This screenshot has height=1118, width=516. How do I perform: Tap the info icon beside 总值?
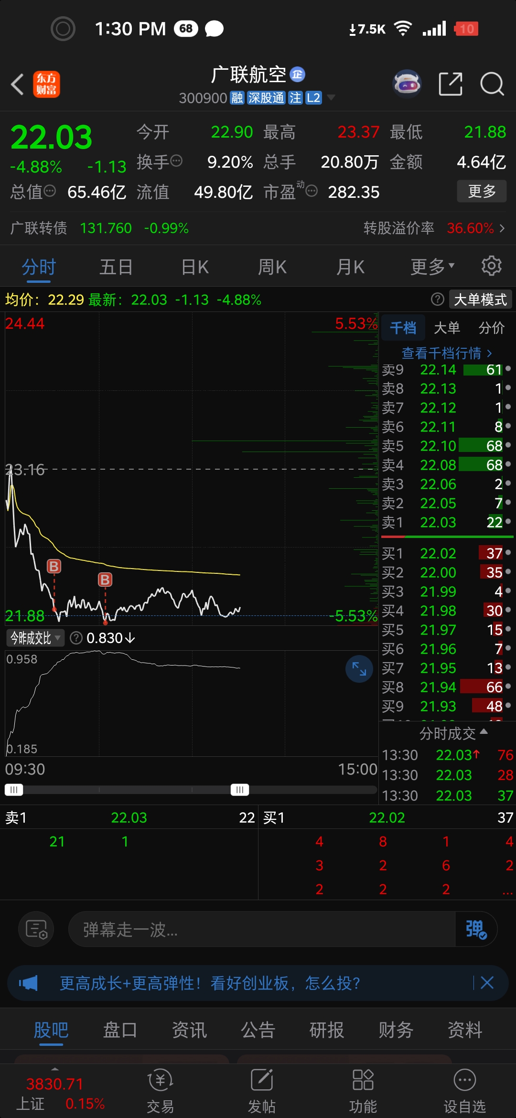pyautogui.click(x=50, y=191)
